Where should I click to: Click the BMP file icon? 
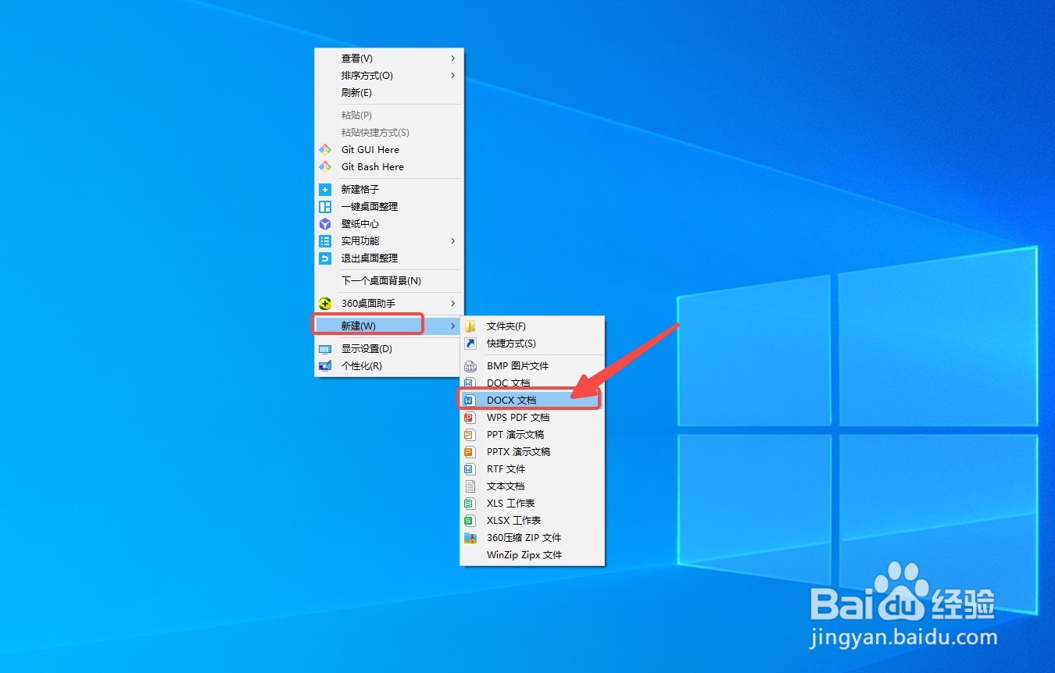[x=470, y=366]
